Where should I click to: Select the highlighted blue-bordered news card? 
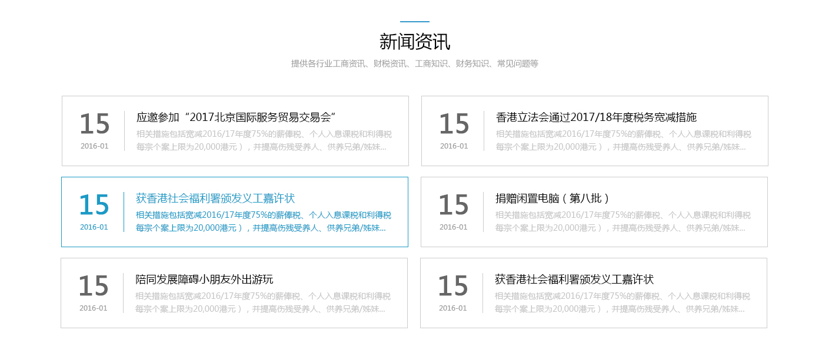click(234, 212)
